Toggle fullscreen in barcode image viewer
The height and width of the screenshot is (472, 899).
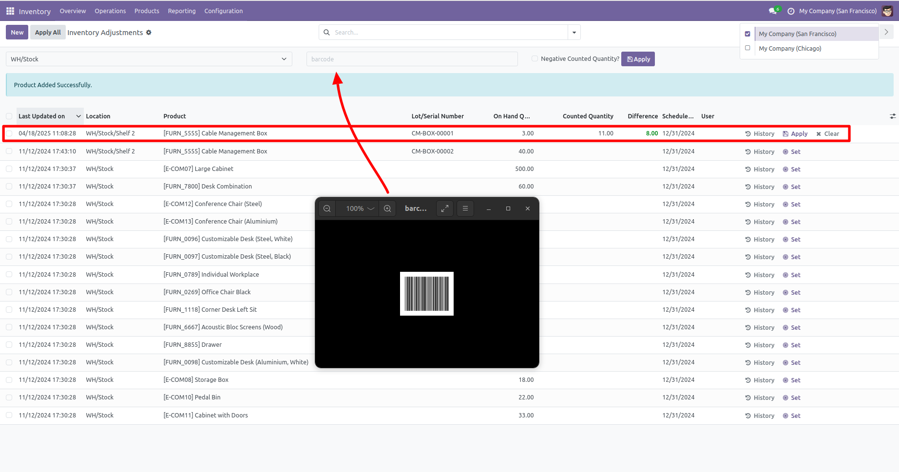click(445, 208)
